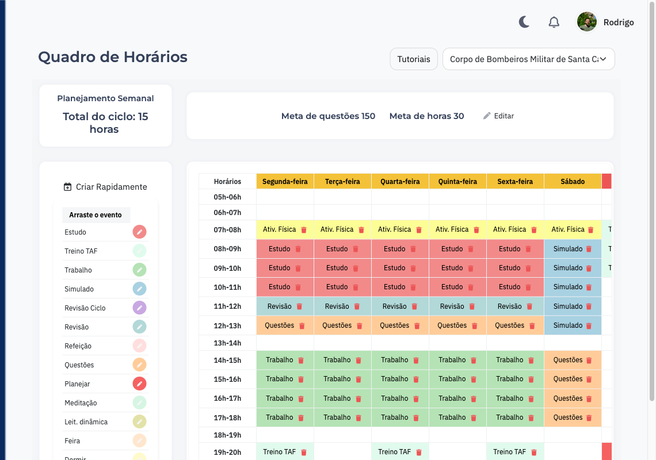The image size is (656, 460).
Task: Toggle dark mode with the moon icon
Action: tap(524, 22)
